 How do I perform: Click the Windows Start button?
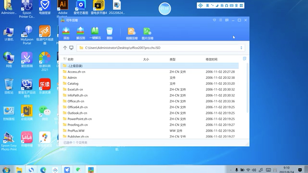coord(6,170)
